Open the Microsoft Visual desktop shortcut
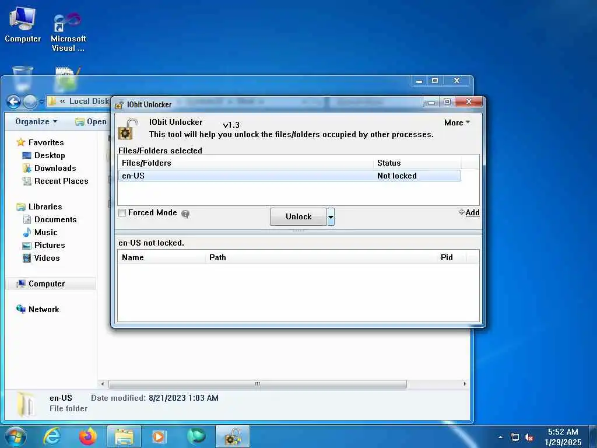The width and height of the screenshot is (597, 448). click(x=68, y=33)
